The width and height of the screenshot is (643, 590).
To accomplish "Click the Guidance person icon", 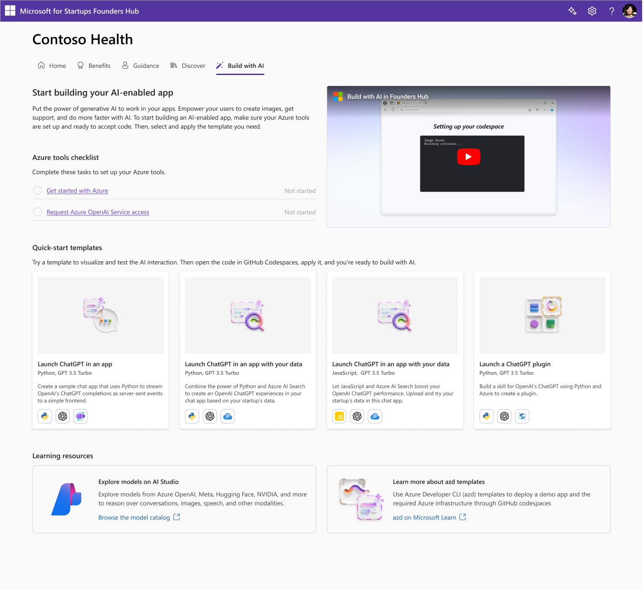I will click(125, 65).
